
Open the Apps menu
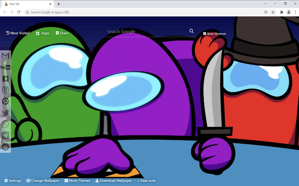coord(43,33)
